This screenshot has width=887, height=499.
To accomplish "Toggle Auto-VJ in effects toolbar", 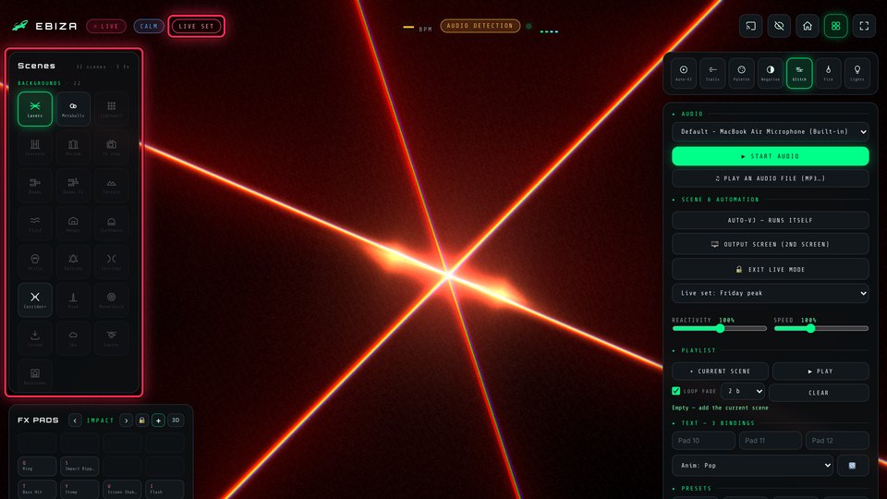I will (684, 73).
